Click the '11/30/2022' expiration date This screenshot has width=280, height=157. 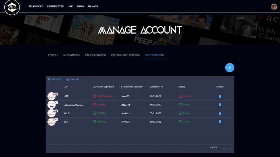click(155, 105)
